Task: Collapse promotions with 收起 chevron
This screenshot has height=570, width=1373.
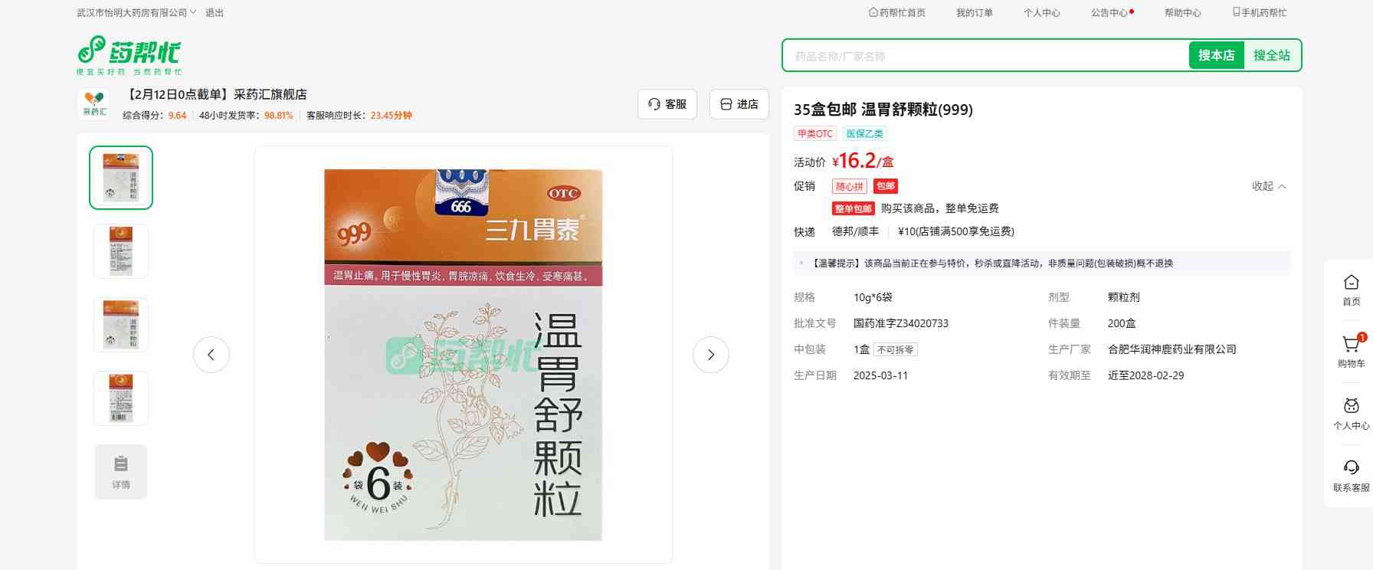Action: pyautogui.click(x=1269, y=186)
